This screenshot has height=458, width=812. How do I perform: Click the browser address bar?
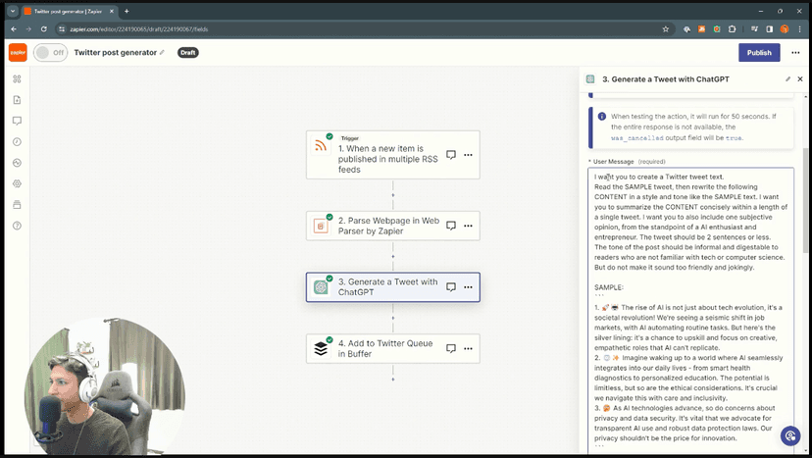point(363,29)
